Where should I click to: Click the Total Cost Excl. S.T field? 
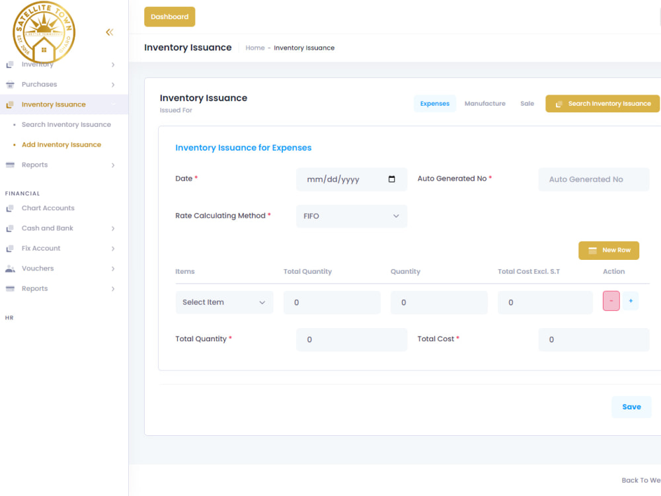[x=545, y=302]
